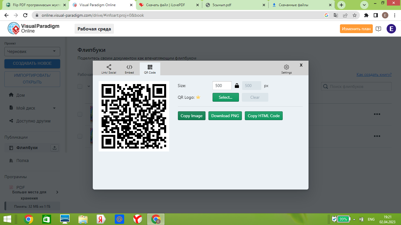Open more options for first flipbook
The width and height of the screenshot is (401, 225).
pos(377,114)
